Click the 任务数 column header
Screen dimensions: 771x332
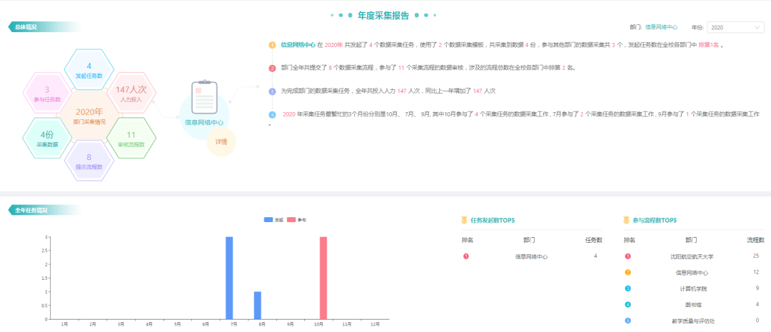[593, 240]
